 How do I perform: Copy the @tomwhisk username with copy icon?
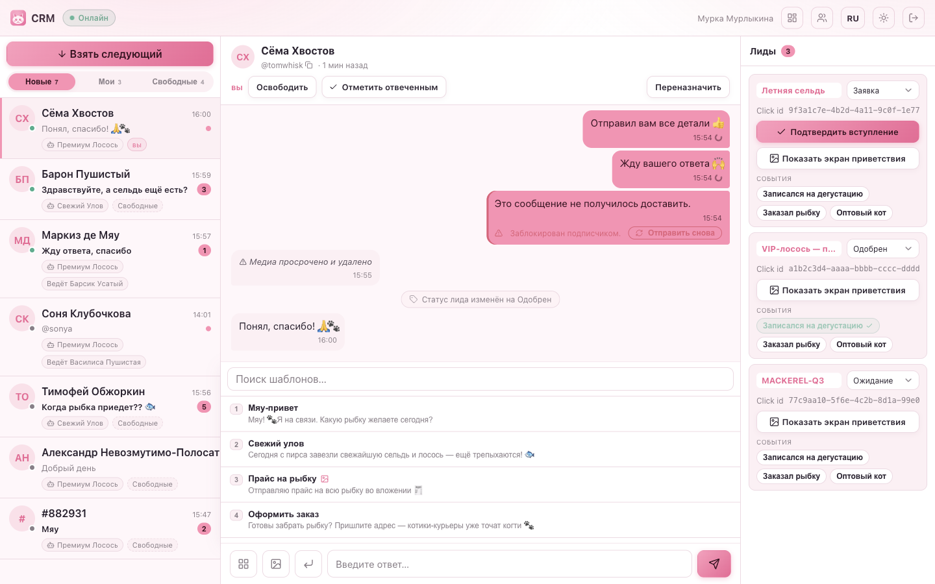[x=309, y=66]
